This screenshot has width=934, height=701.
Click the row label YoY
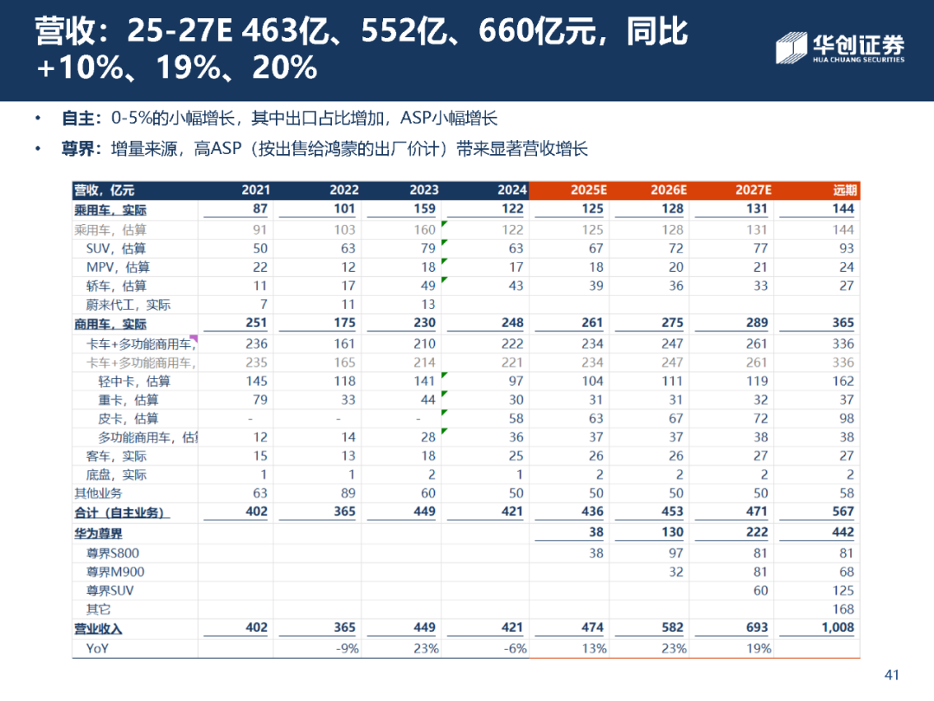point(97,648)
